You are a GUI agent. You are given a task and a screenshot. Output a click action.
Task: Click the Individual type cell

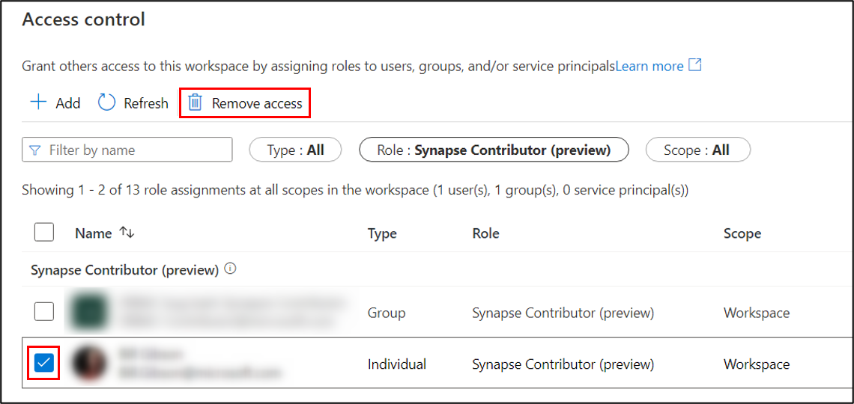coord(397,364)
